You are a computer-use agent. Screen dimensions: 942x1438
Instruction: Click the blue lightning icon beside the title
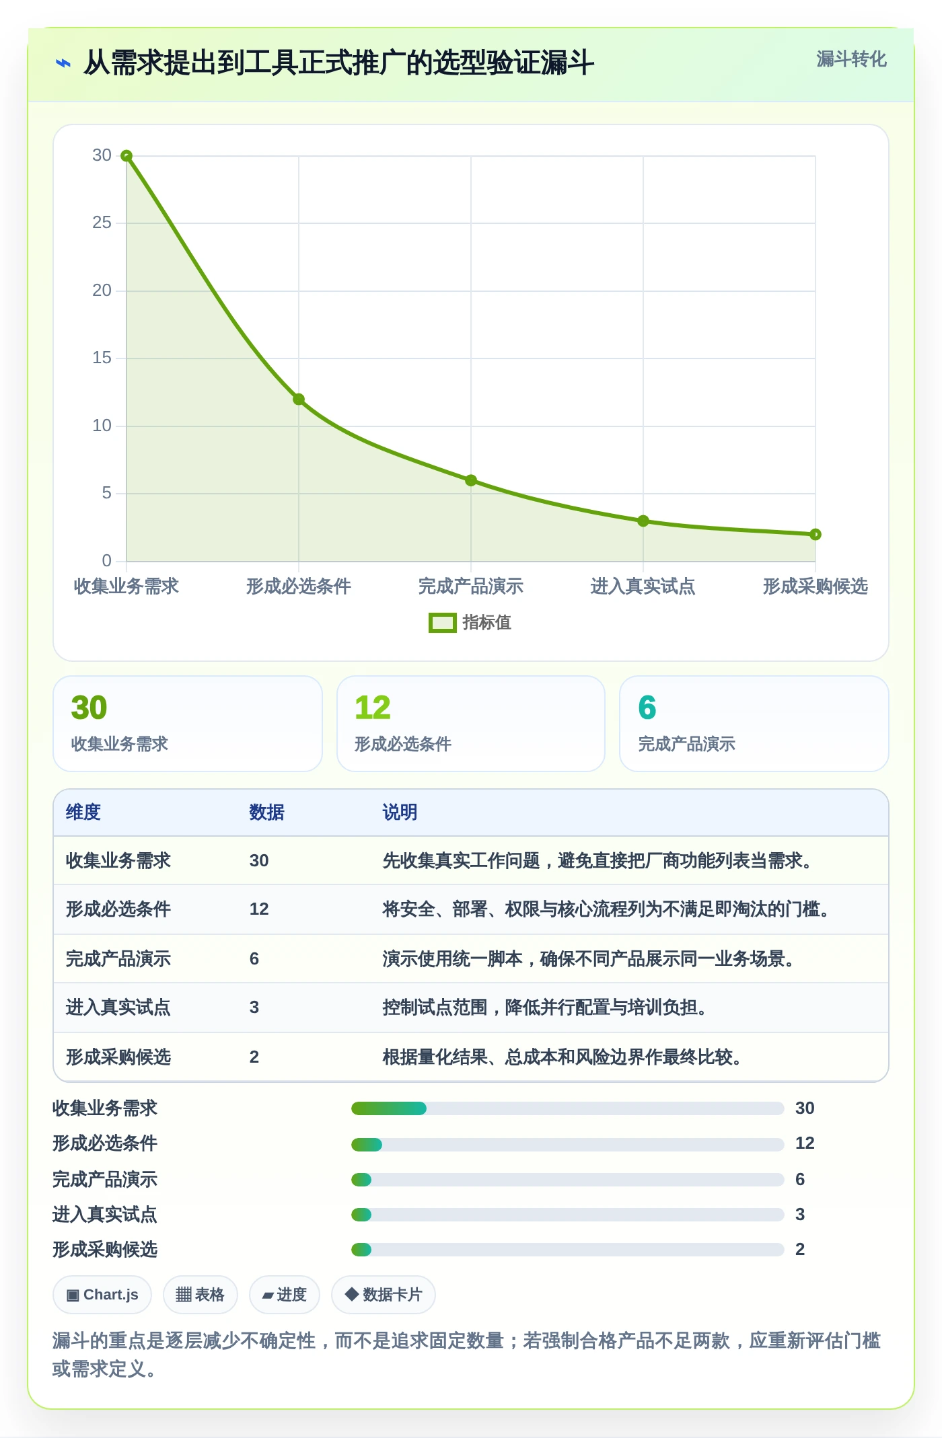(63, 63)
